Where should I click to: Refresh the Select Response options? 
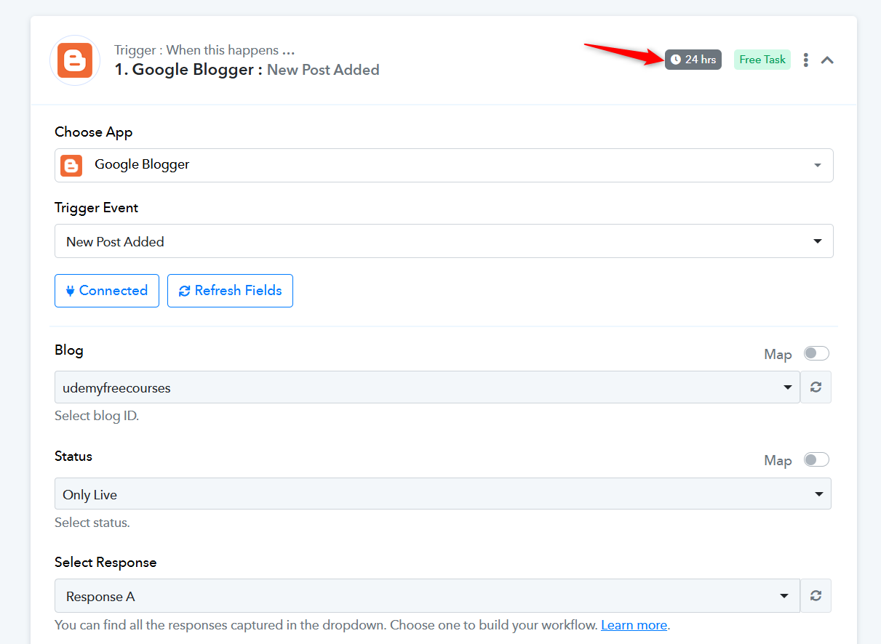816,596
